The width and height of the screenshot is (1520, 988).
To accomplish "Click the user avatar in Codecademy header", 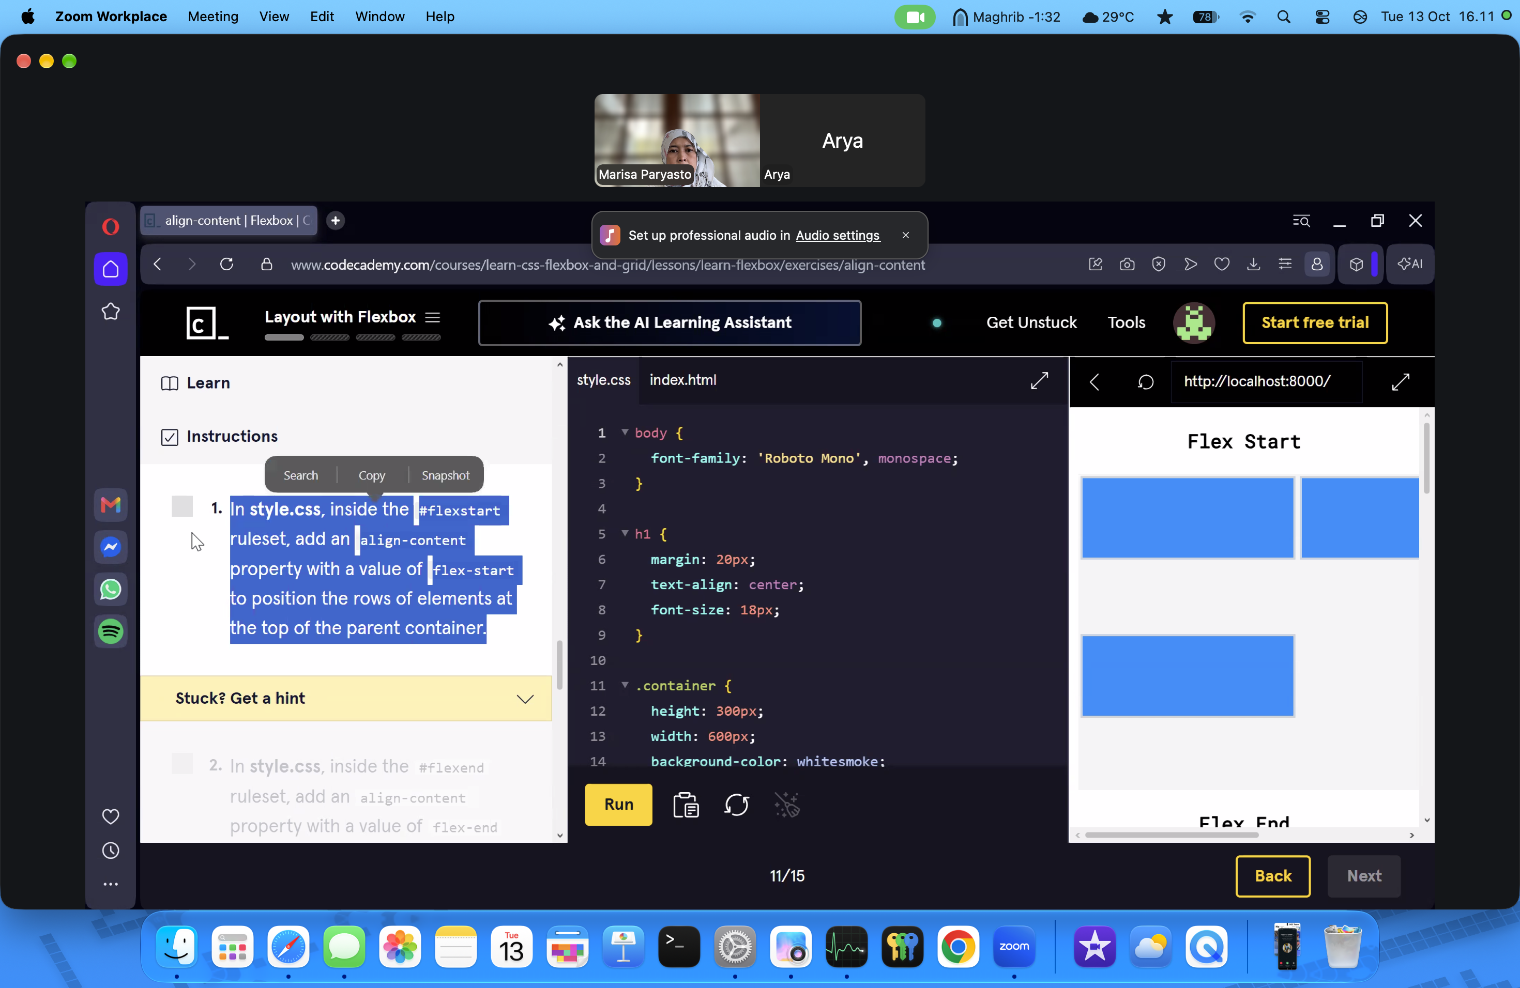I will pyautogui.click(x=1193, y=323).
